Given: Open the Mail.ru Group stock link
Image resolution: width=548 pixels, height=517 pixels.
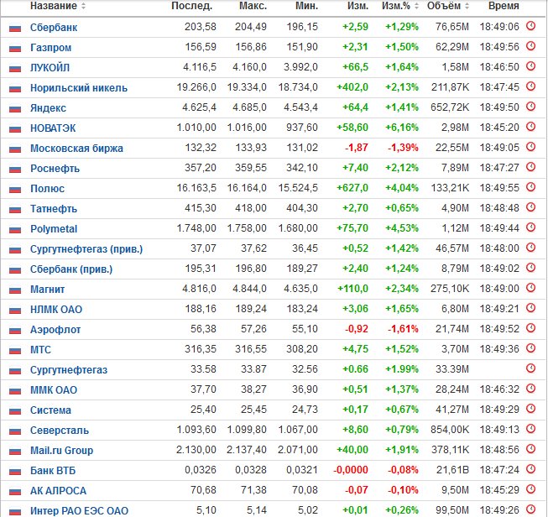Looking at the screenshot, I should click(x=61, y=450).
